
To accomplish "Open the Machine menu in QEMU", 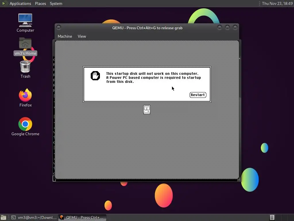I will [65, 37].
